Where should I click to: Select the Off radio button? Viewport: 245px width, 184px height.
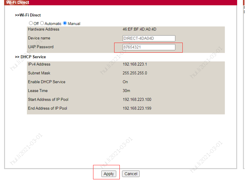pyautogui.click(x=31, y=23)
